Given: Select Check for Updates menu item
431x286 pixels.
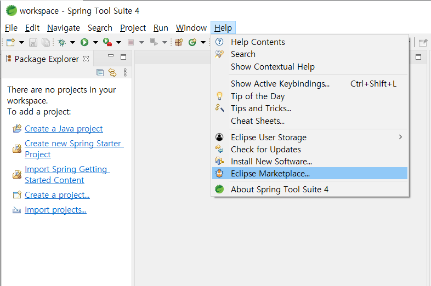Looking at the screenshot, I should click(265, 150).
